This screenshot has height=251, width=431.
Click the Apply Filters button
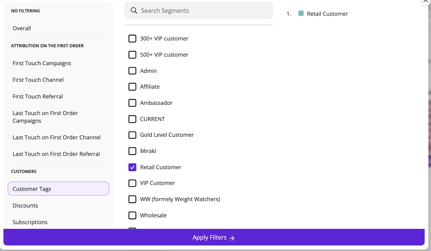[x=214, y=237]
